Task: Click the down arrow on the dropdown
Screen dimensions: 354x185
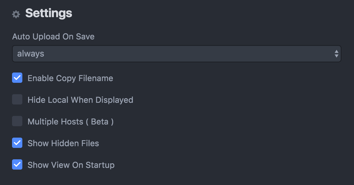Action: (337, 56)
